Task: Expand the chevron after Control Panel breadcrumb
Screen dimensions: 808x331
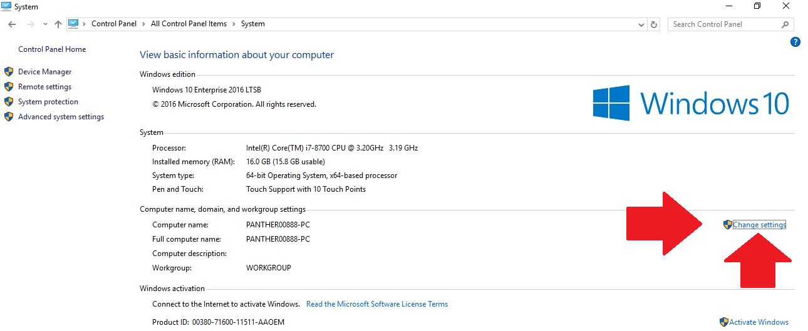Action: pos(145,24)
